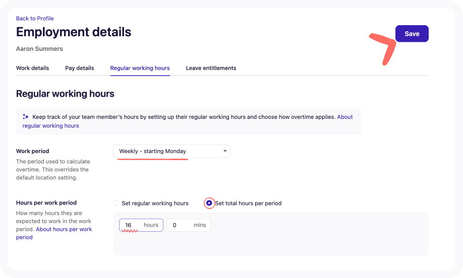The height and width of the screenshot is (278, 463).
Task: Select the 'Set regular working hours' radio option
Action: point(116,203)
